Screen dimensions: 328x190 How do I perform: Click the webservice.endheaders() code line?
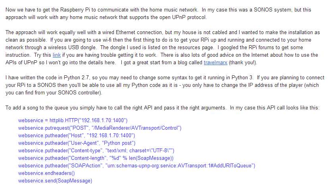click(46, 173)
